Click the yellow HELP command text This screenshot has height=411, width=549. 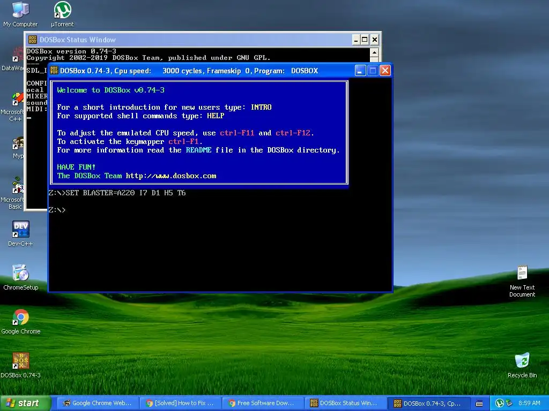[x=216, y=116]
